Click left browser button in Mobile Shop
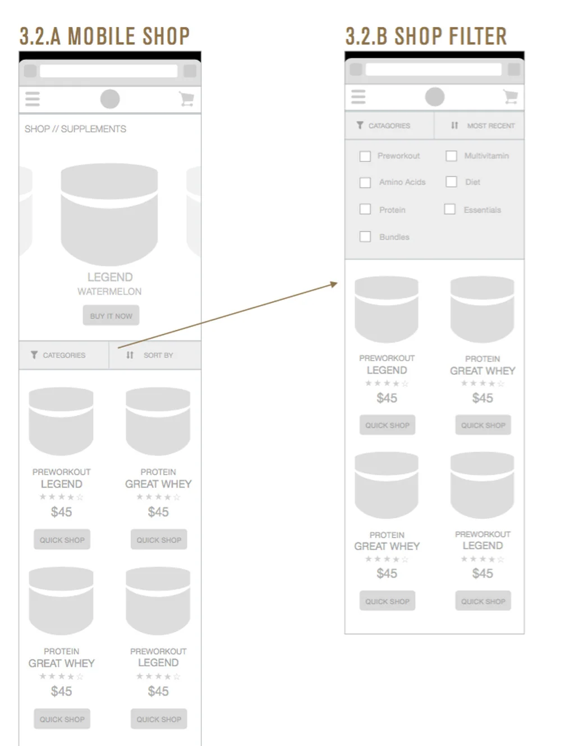 click(x=30, y=71)
